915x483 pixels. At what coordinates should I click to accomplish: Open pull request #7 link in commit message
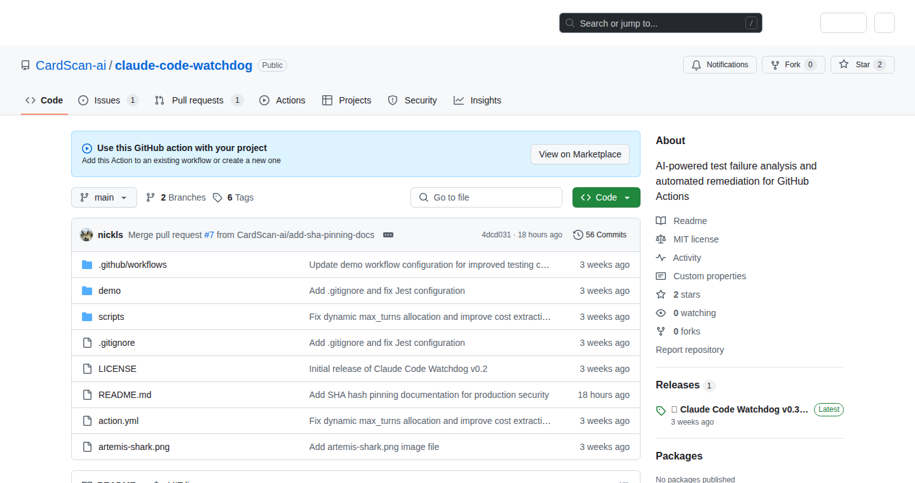(209, 235)
